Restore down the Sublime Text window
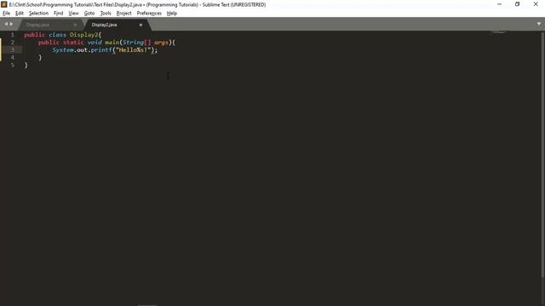 (x=518, y=4)
